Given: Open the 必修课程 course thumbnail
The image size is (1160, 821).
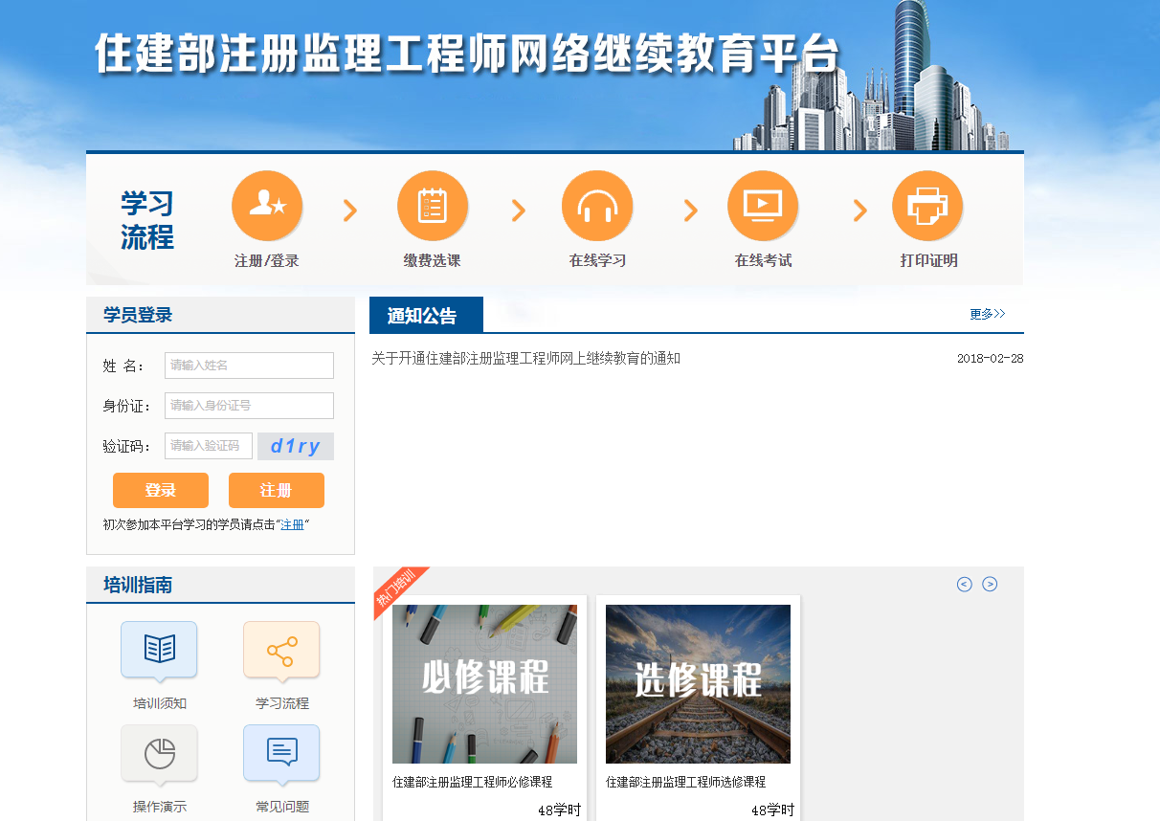Looking at the screenshot, I should [484, 683].
